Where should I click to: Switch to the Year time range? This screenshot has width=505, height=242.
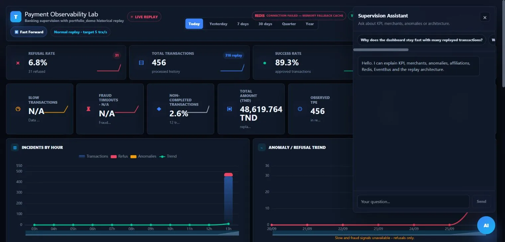pyautogui.click(x=310, y=24)
